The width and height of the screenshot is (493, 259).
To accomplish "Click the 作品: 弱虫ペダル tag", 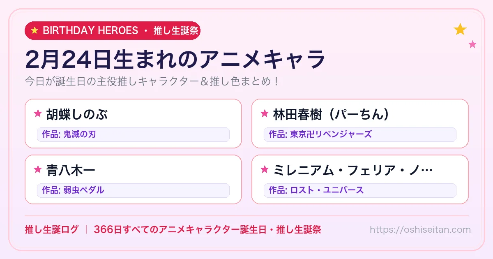I will click(133, 190).
